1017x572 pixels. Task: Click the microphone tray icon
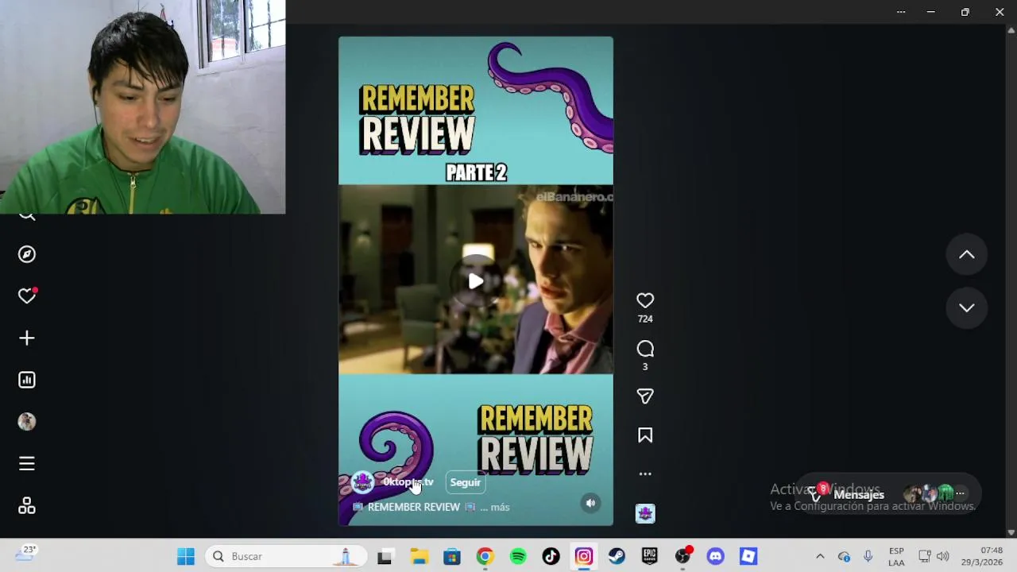coord(868,556)
